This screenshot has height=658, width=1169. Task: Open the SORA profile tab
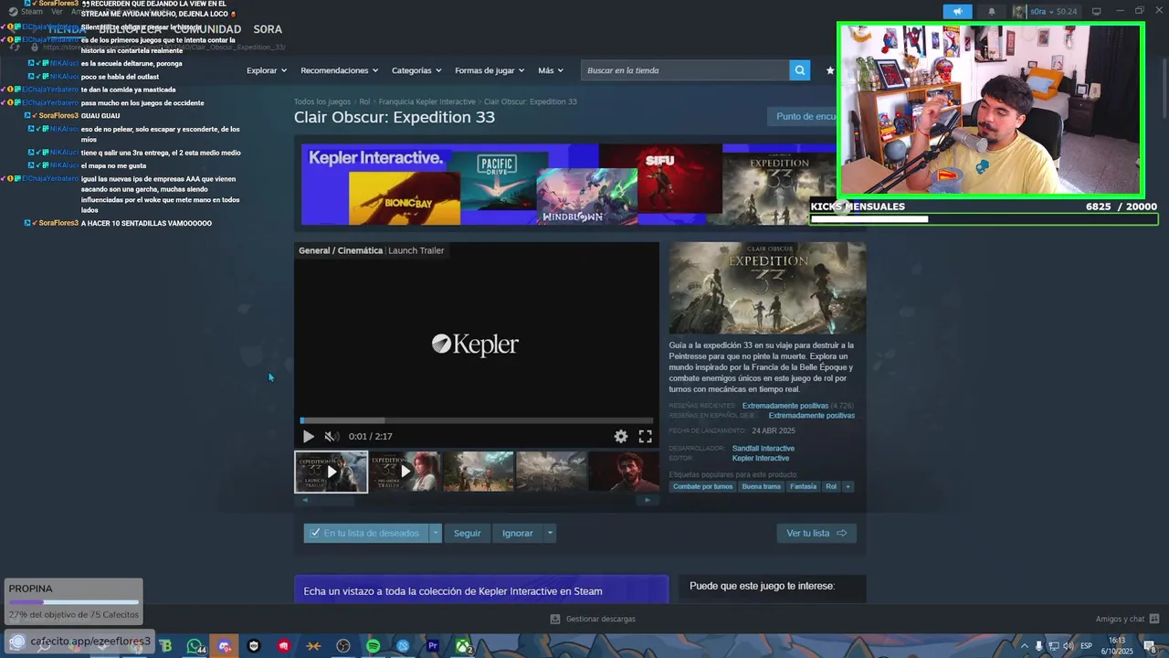[268, 29]
